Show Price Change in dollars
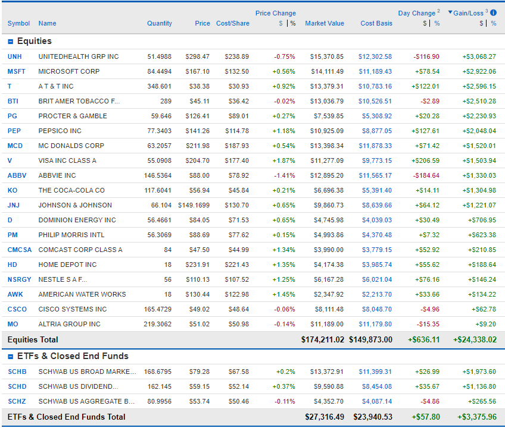505x428 pixels. pos(281,23)
